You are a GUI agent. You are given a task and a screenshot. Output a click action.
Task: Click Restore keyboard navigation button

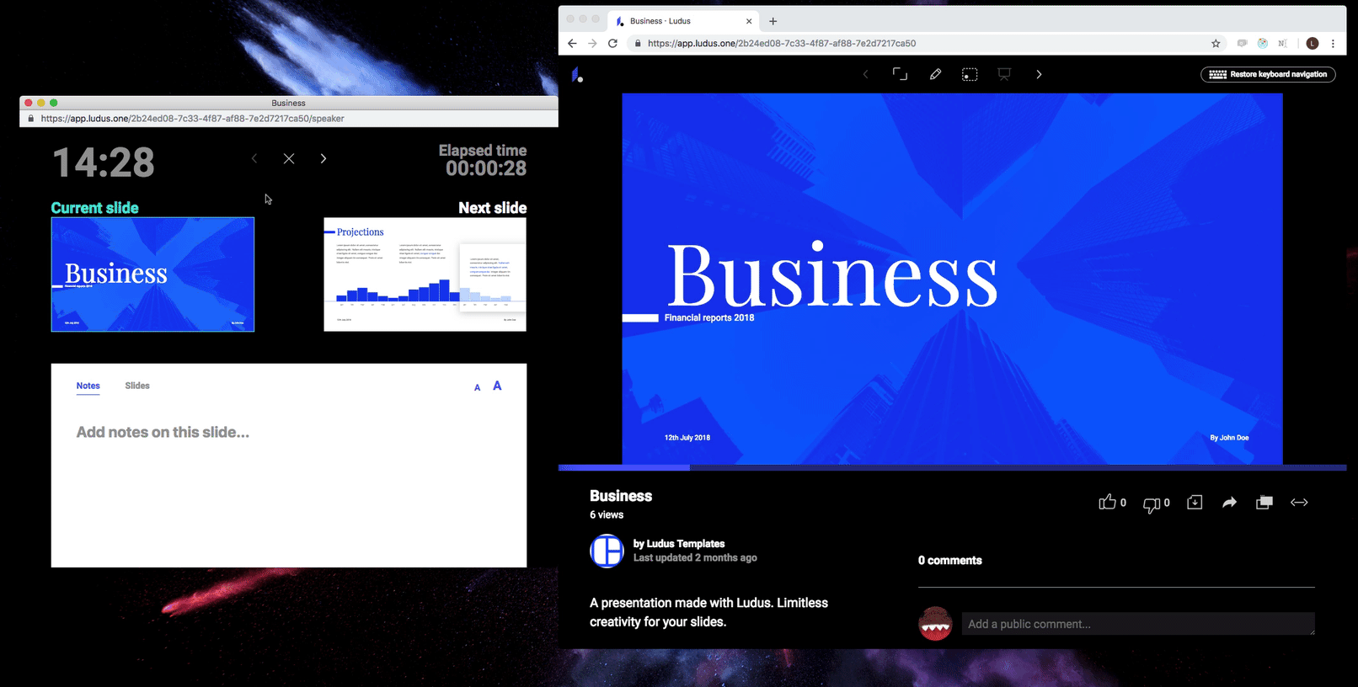coord(1268,74)
